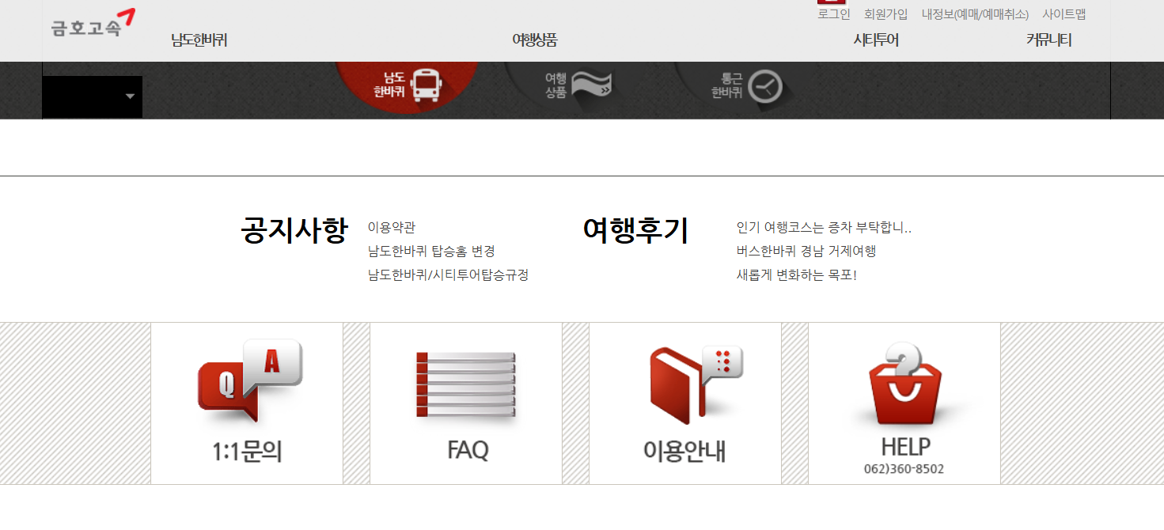
Task: Open review 버스한바퀴 경남 거제여행
Action: pyautogui.click(x=806, y=252)
